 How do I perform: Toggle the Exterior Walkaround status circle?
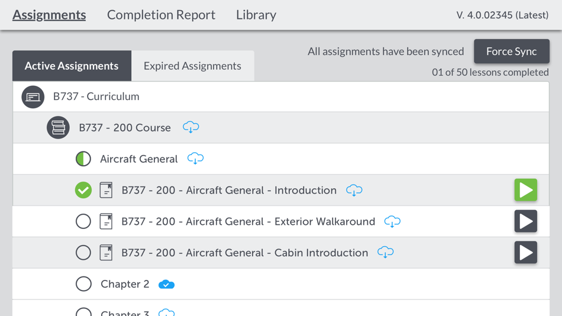pos(83,221)
